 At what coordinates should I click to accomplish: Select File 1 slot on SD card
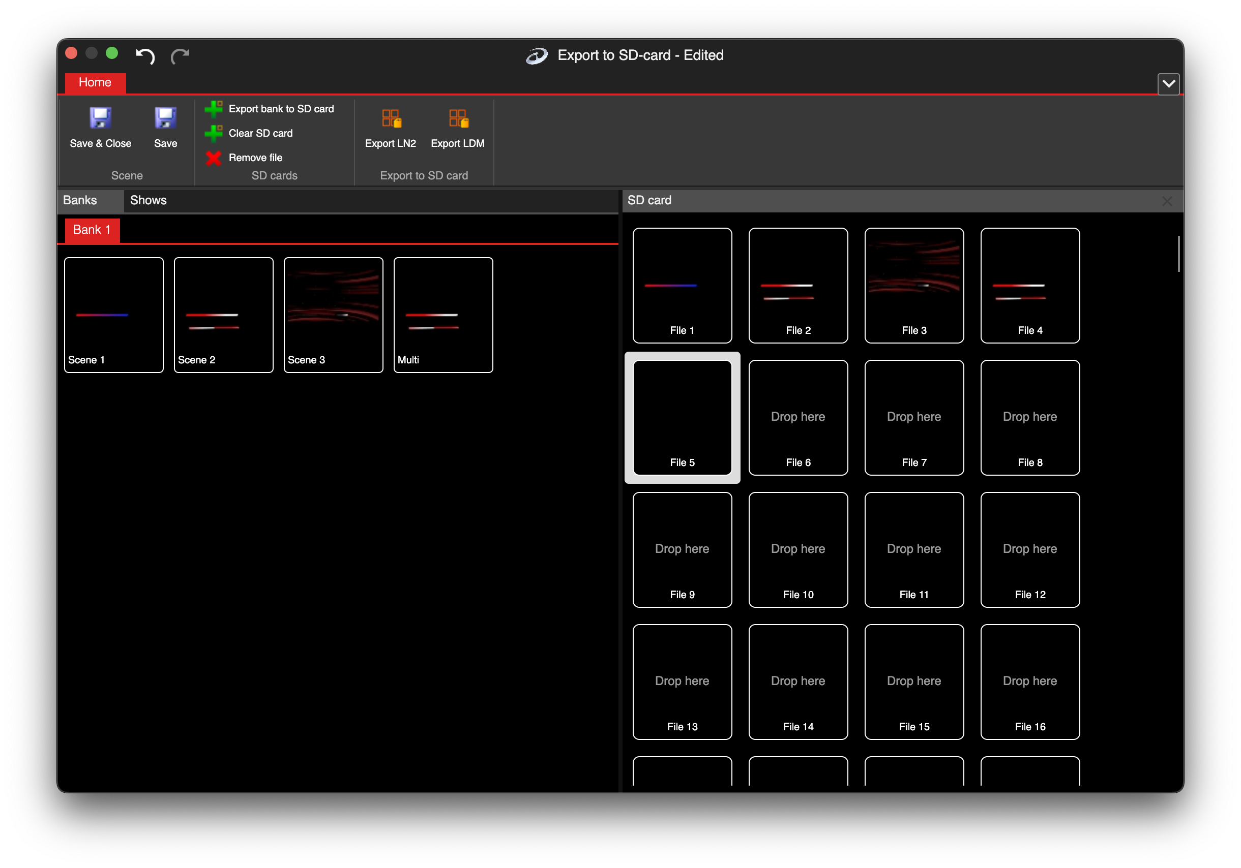pyautogui.click(x=682, y=286)
